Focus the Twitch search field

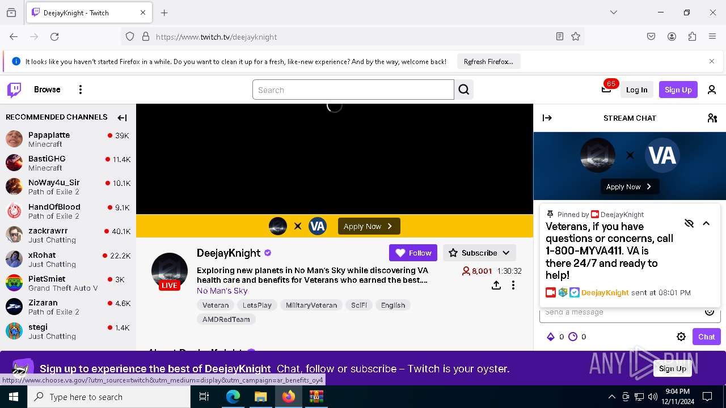coord(353,90)
